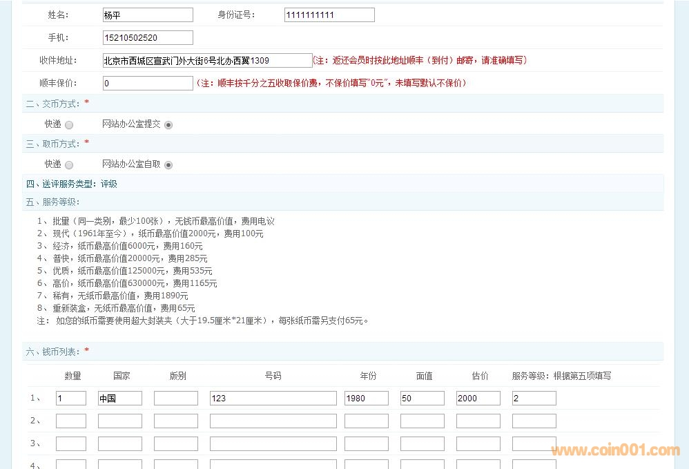Select 快递 radio under 取币方式
Screen dimensions: 689x469
69,165
